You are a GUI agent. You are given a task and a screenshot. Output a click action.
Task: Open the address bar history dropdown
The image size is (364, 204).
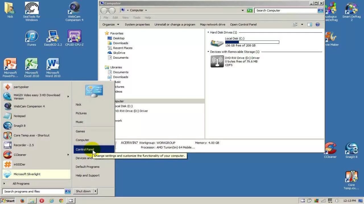tap(243, 10)
